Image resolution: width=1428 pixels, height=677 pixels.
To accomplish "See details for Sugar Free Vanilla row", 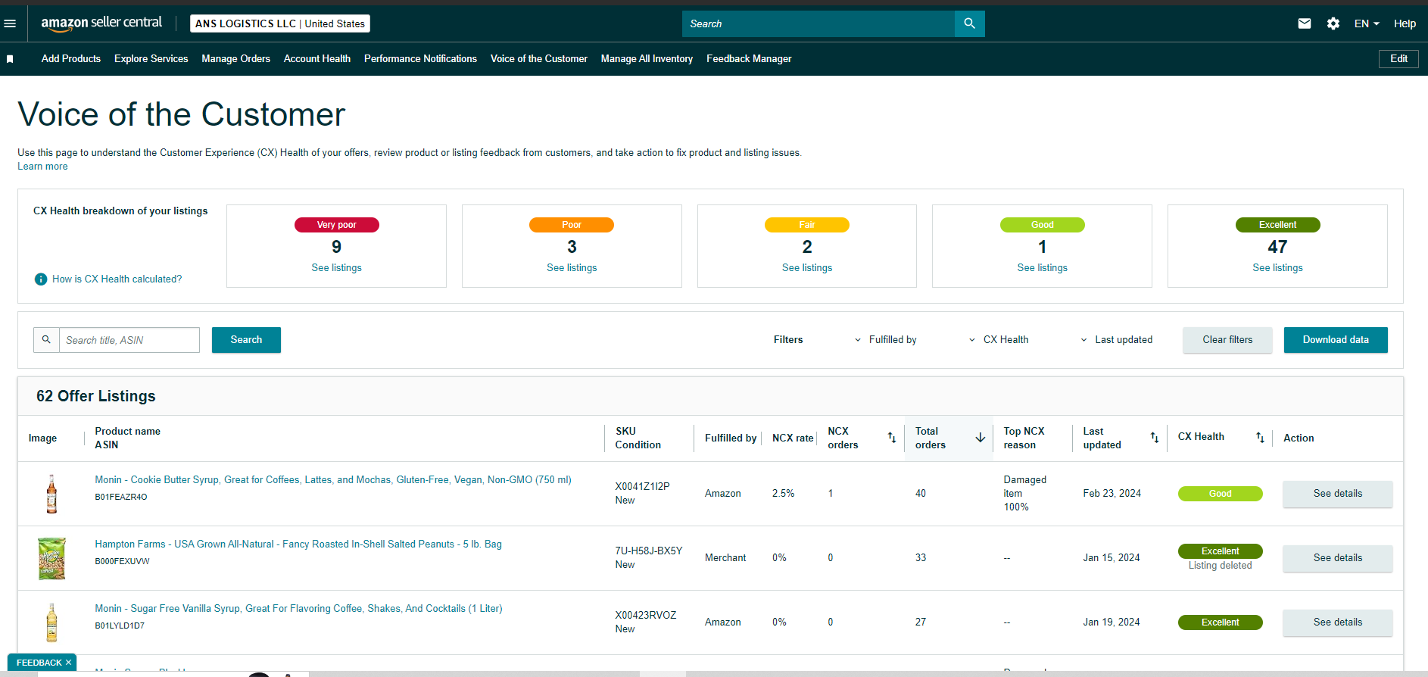I will (x=1337, y=622).
